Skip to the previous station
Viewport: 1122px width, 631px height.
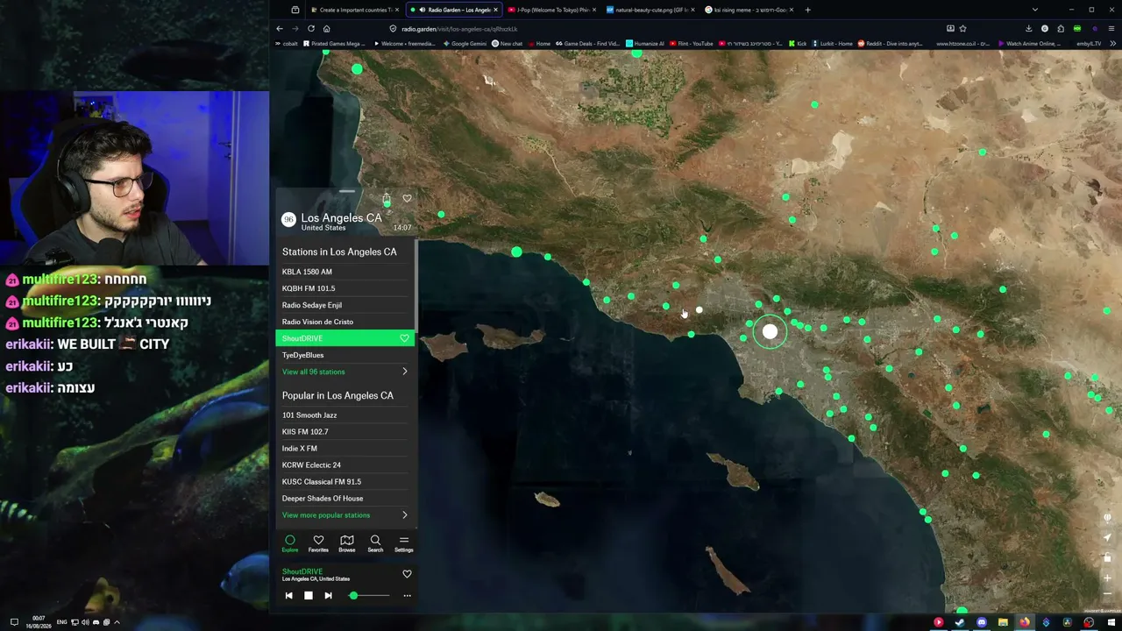pos(288,596)
